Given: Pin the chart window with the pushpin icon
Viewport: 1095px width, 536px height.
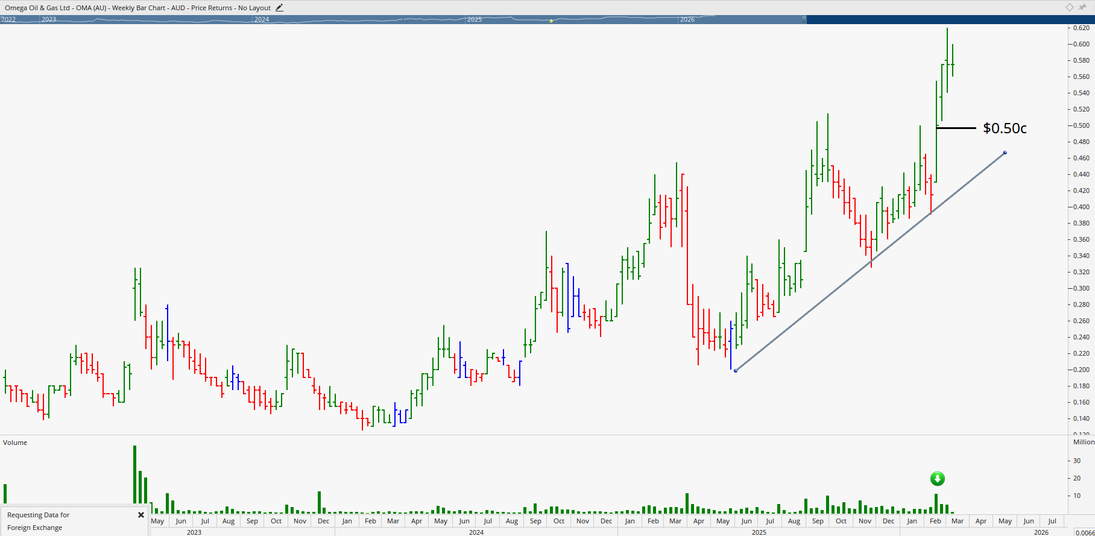Looking at the screenshot, I should 1082,7.
